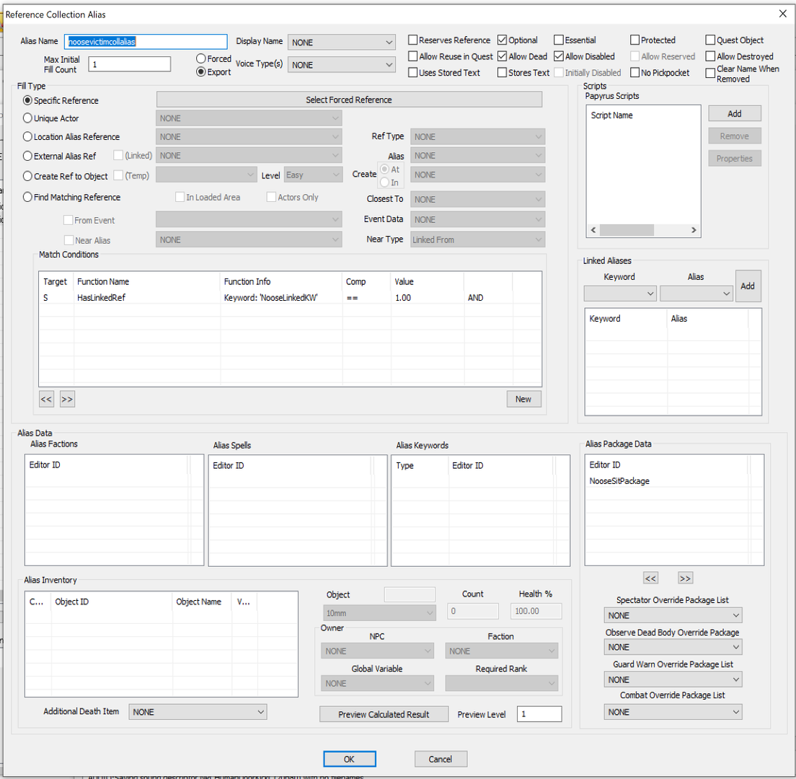The height and width of the screenshot is (779, 796).
Task: Close the Reference Collection Alias dialog
Action: click(x=783, y=14)
